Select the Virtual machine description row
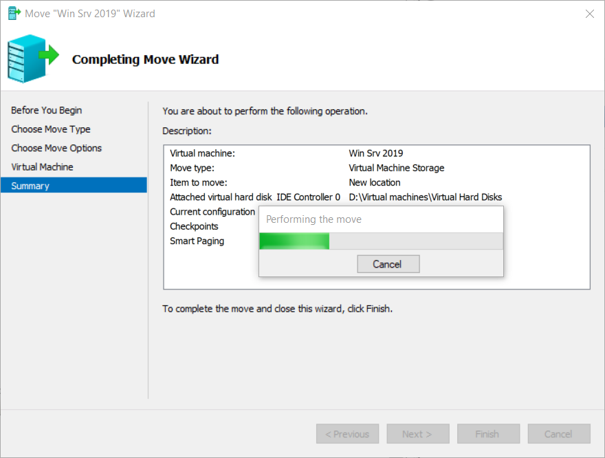Viewport: 605px width, 458px height. point(203,153)
